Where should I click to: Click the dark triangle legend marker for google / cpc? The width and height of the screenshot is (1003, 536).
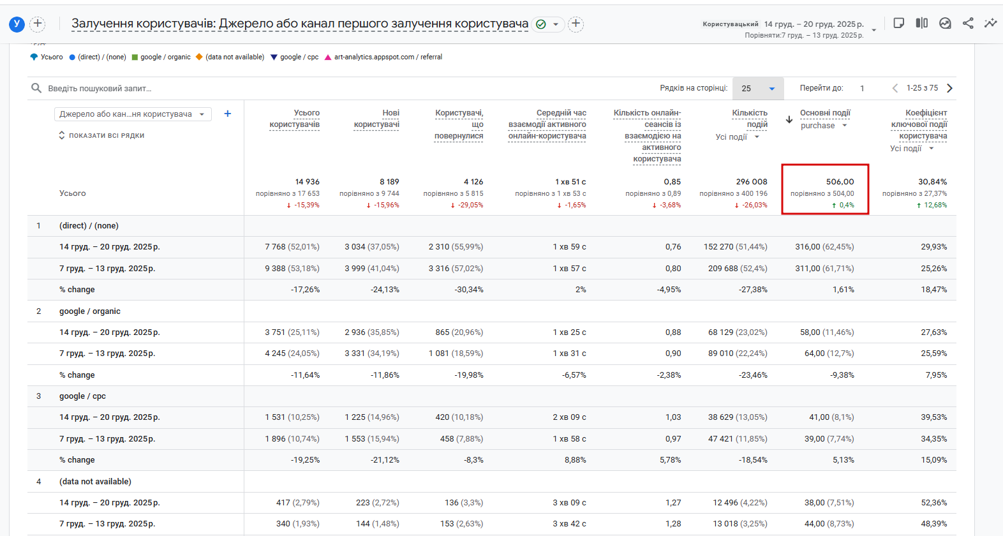tap(274, 57)
